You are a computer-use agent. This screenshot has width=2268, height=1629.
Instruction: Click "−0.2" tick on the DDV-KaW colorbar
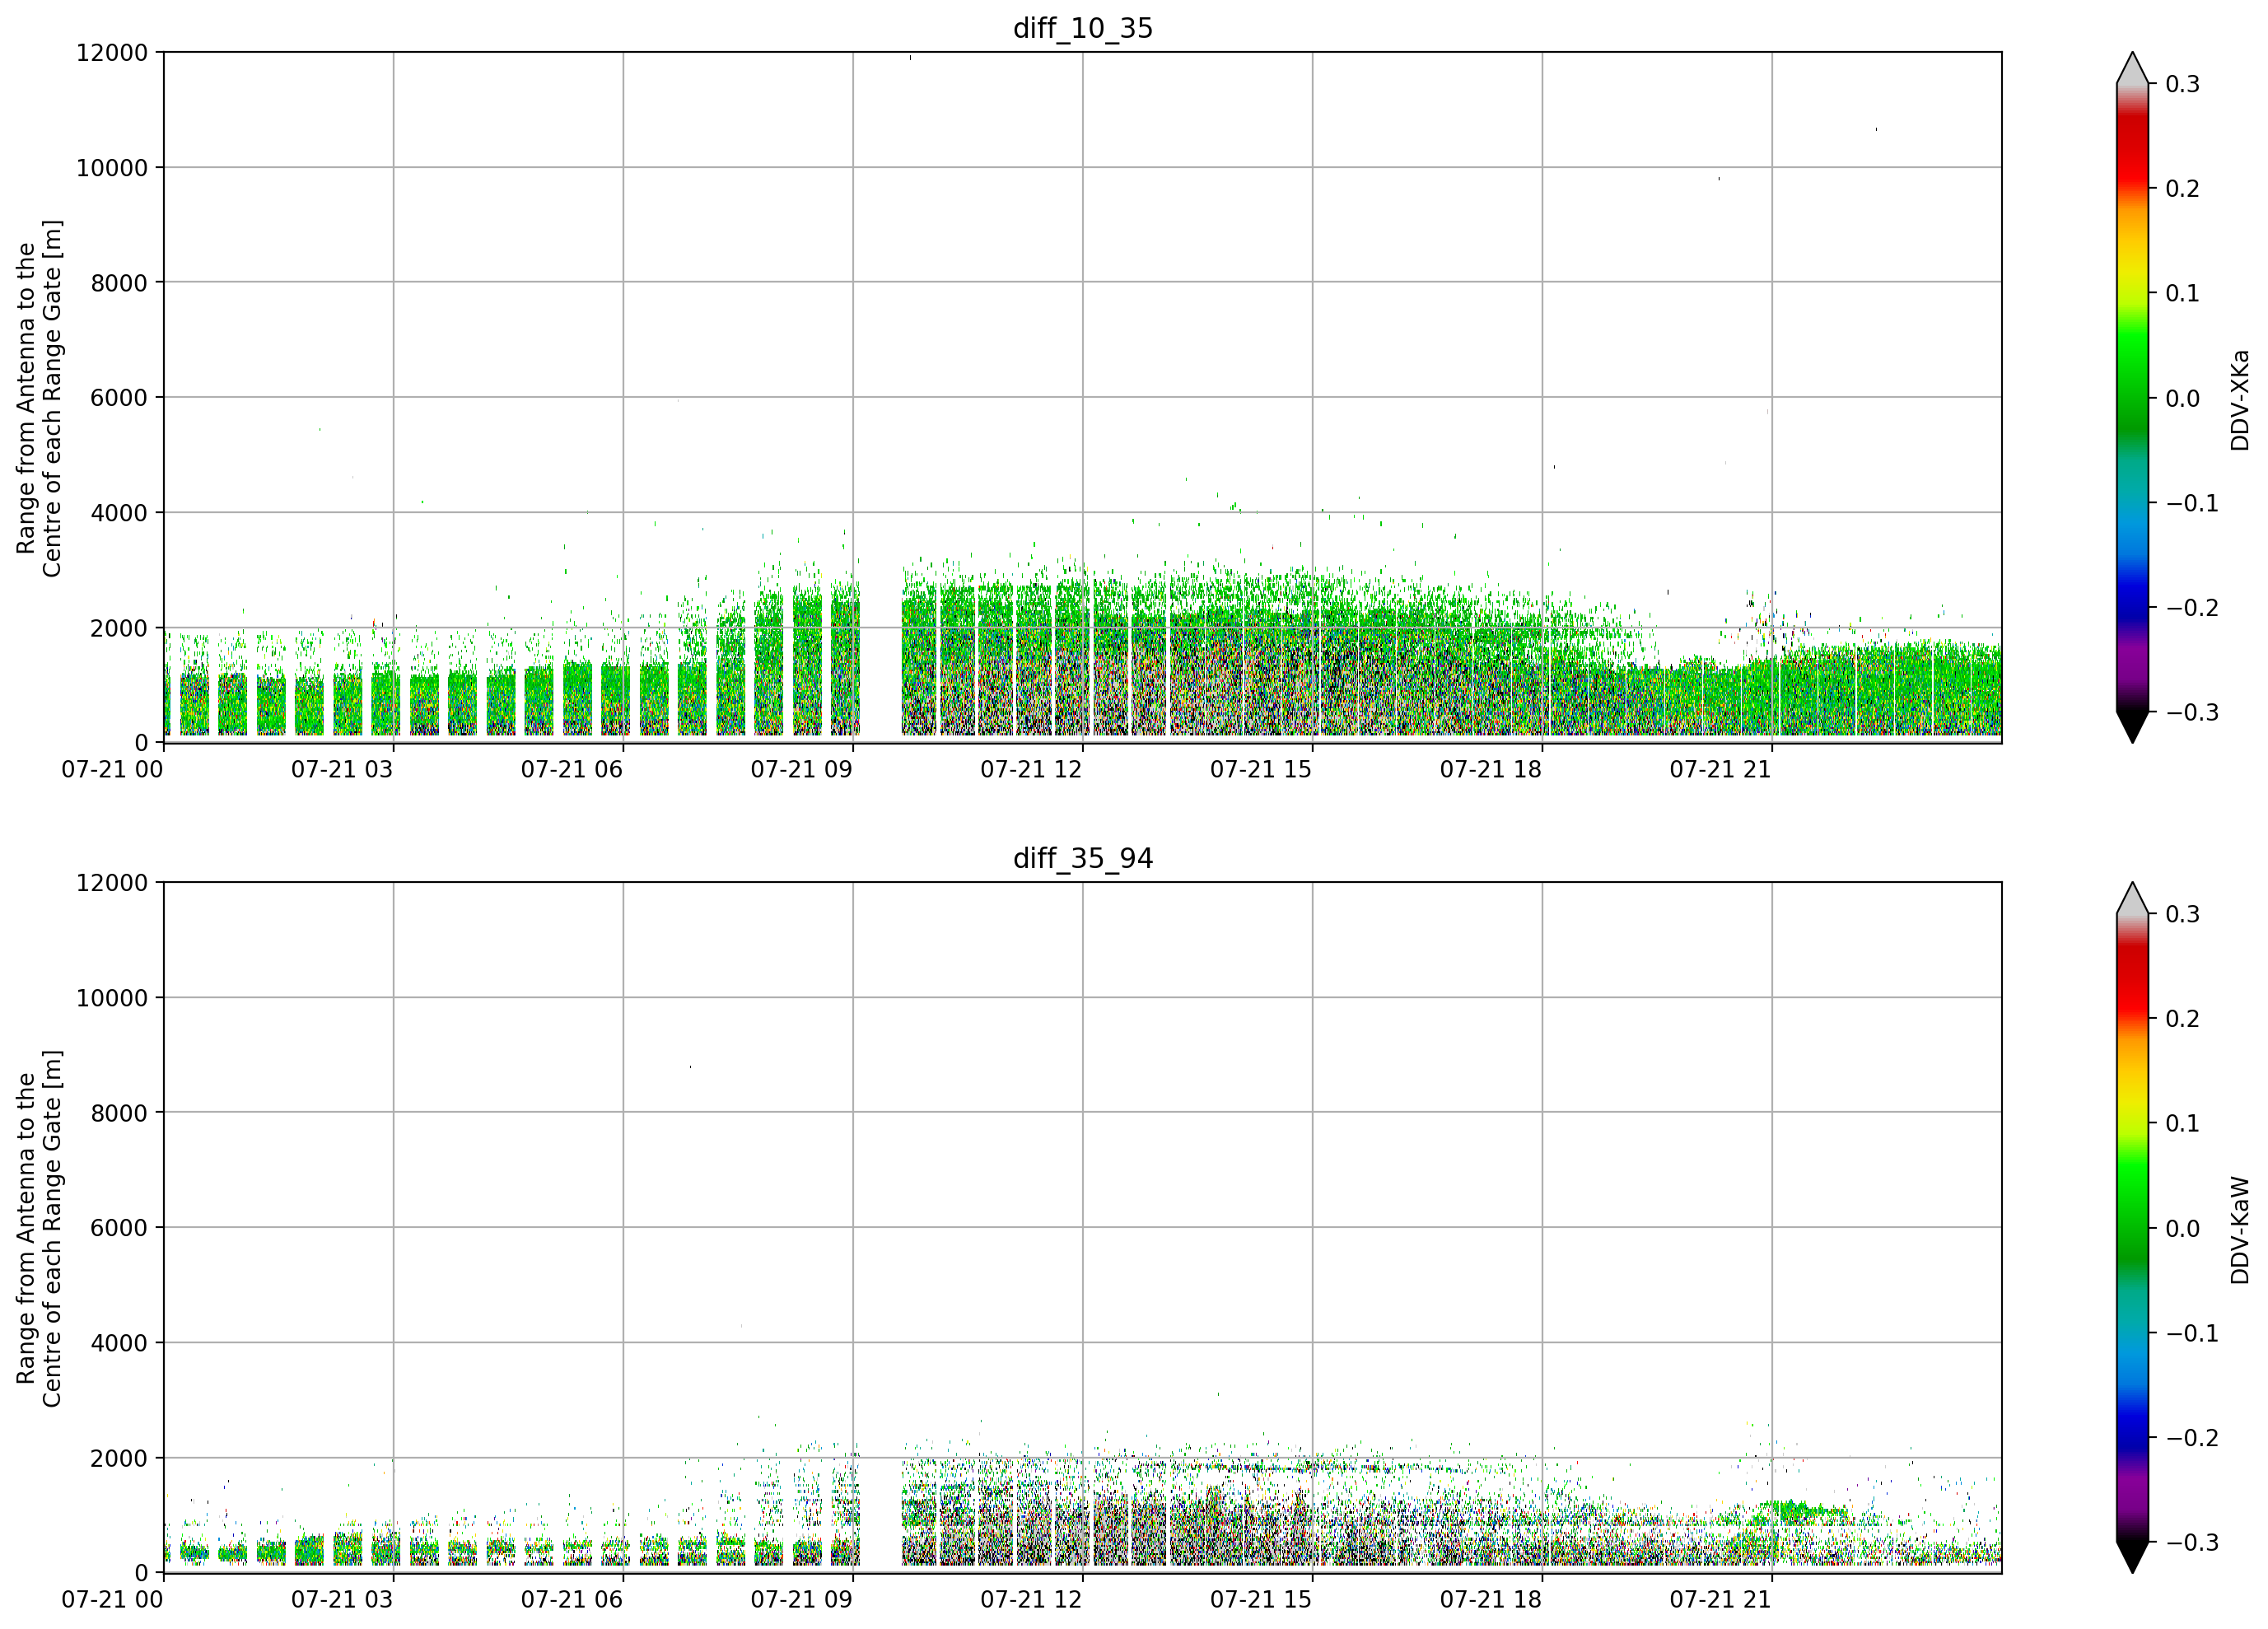click(2192, 1438)
